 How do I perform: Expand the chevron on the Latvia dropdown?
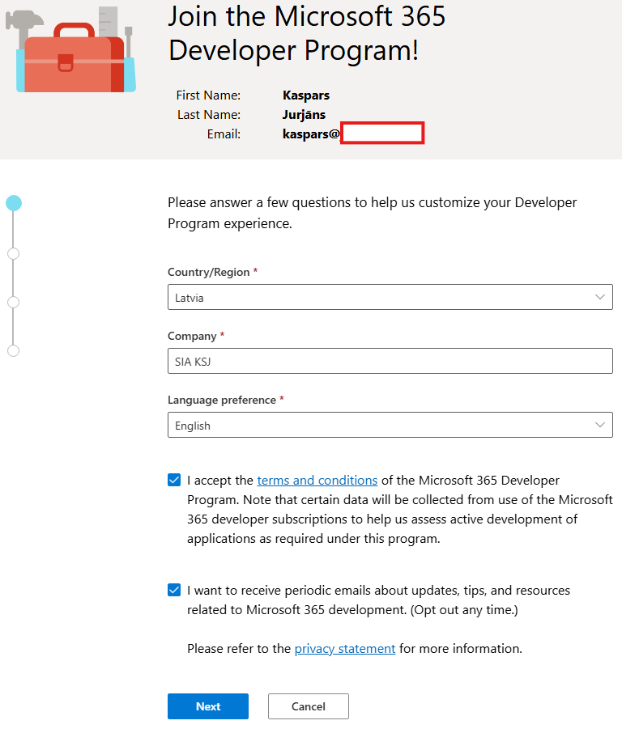click(602, 297)
